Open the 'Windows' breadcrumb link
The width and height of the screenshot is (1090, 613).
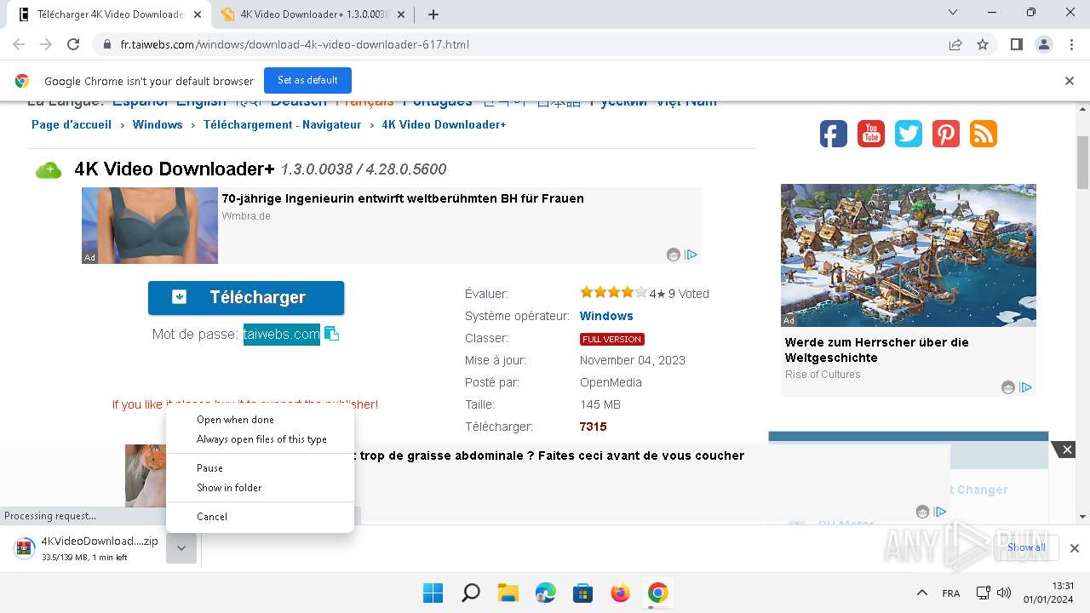(158, 124)
